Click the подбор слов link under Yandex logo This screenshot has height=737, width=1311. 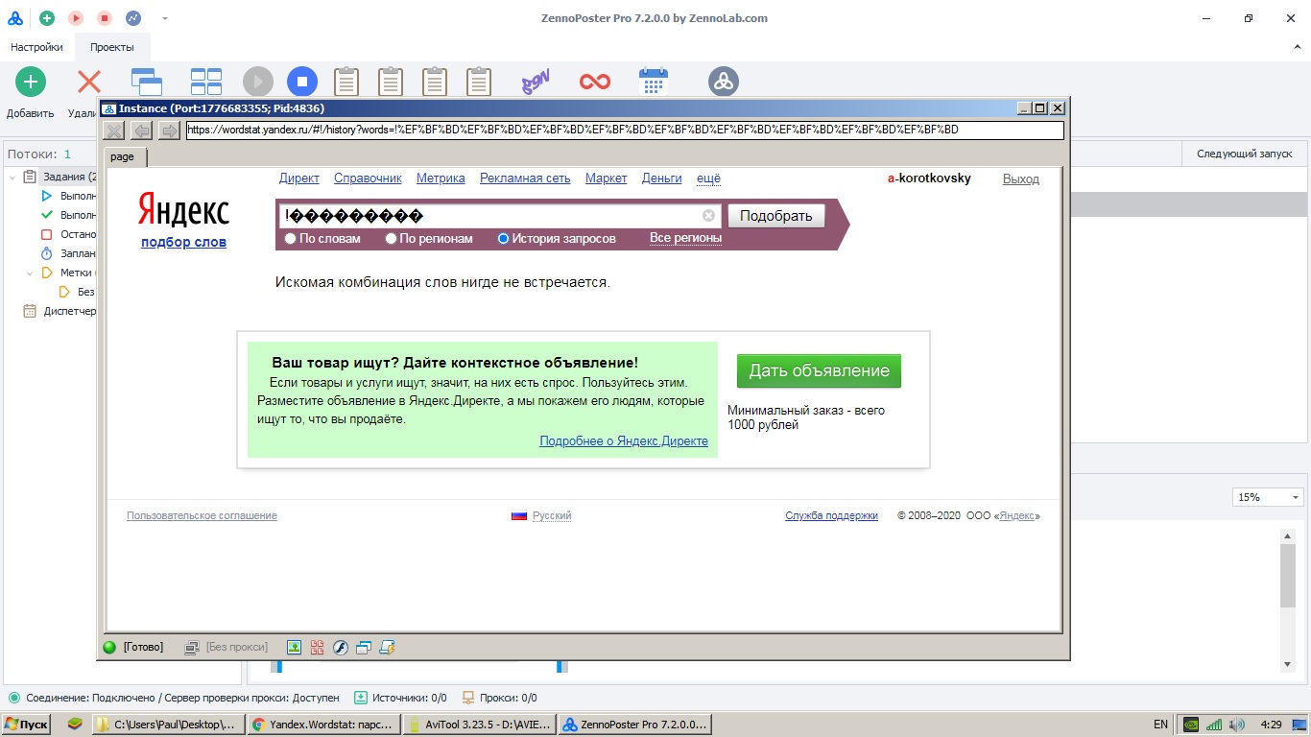(x=183, y=242)
